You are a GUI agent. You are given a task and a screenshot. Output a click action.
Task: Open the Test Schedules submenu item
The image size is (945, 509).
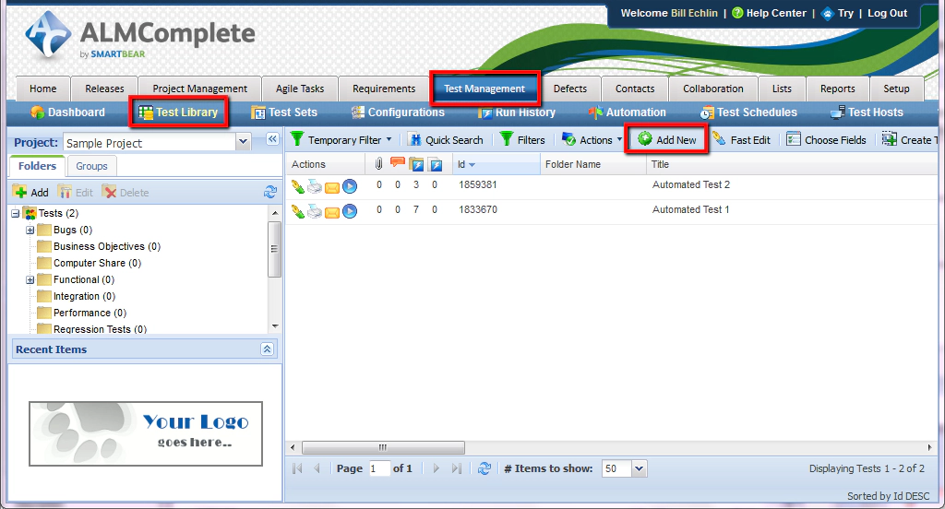pos(748,112)
